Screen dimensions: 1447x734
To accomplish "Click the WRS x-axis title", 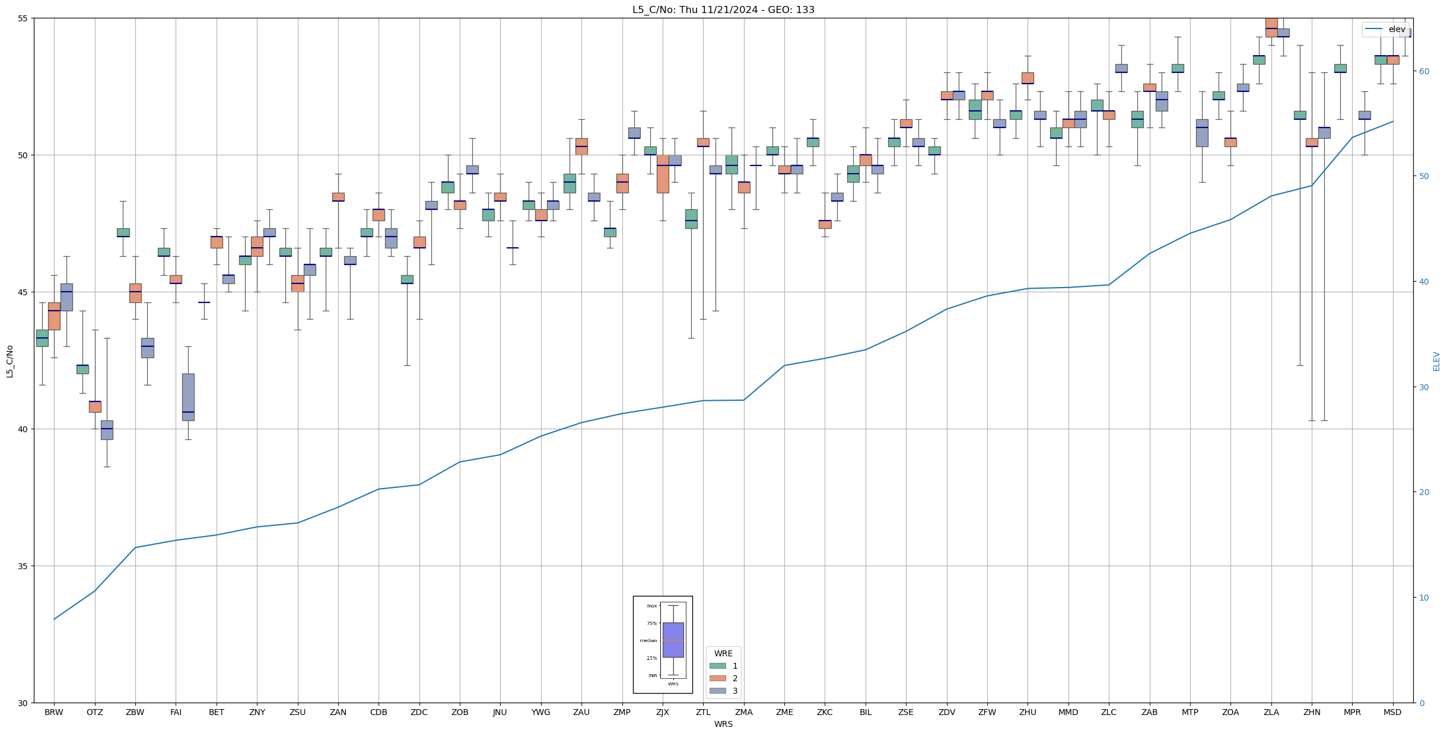I will (x=723, y=724).
